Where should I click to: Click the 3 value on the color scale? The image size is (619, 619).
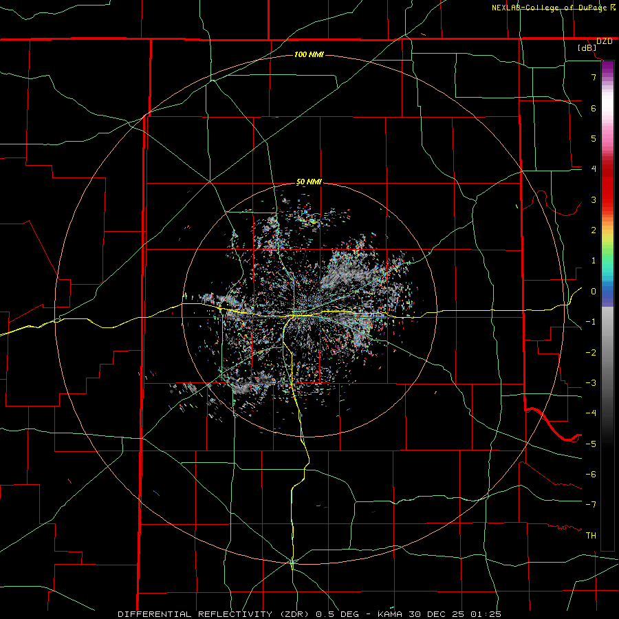[594, 199]
